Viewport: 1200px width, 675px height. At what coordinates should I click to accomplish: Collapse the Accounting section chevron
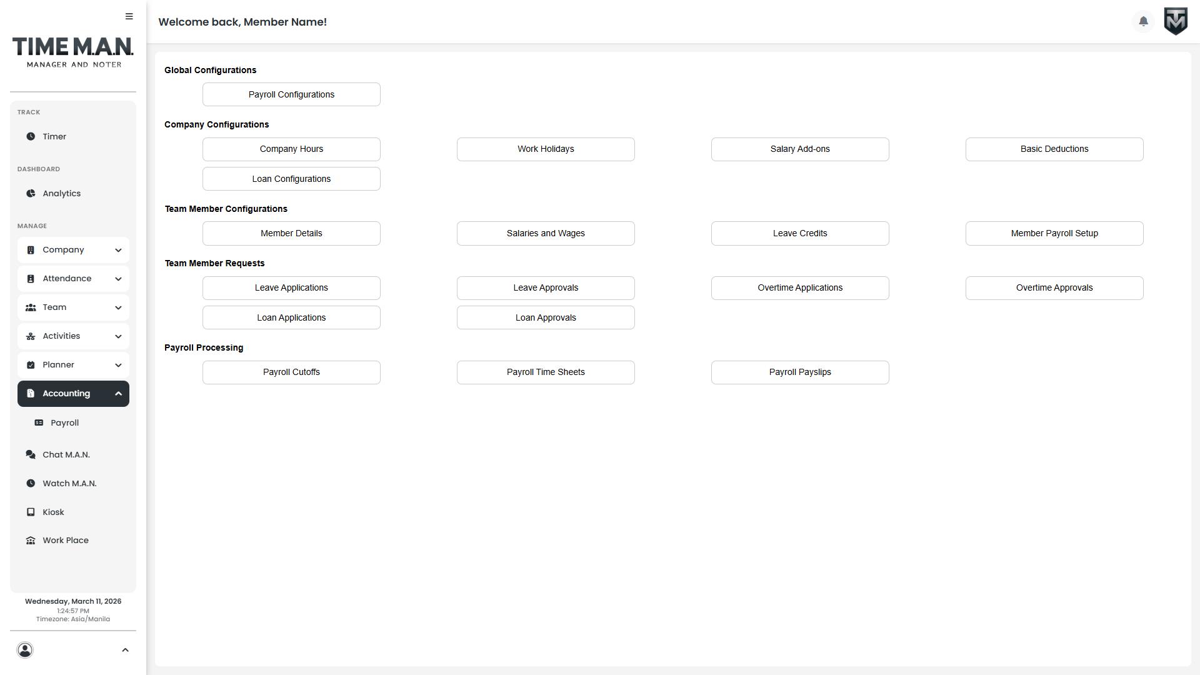(x=118, y=394)
